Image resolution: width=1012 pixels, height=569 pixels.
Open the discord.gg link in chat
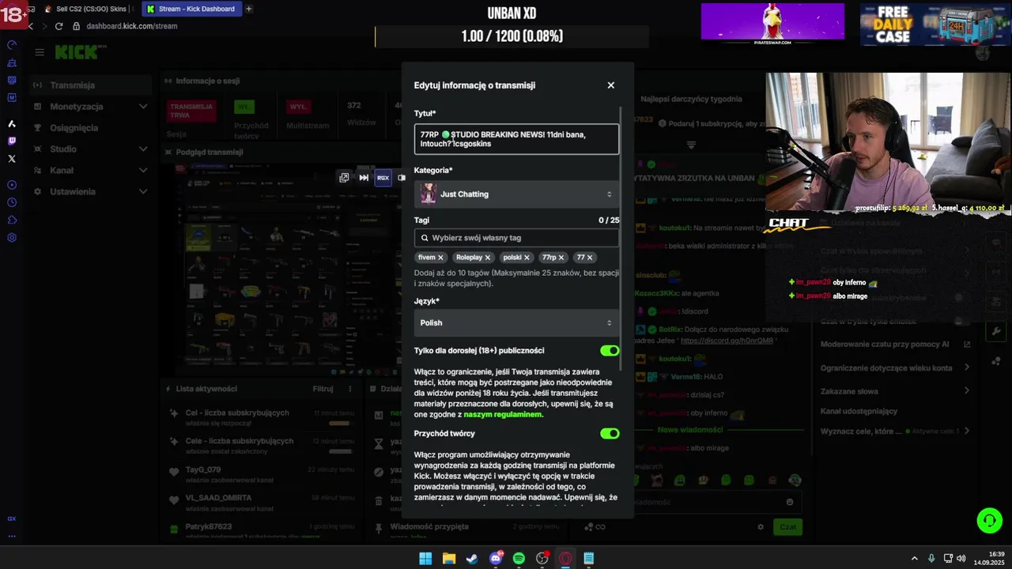point(727,341)
